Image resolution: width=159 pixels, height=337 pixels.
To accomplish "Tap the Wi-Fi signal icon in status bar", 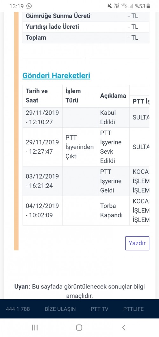I will [x=124, y=6].
